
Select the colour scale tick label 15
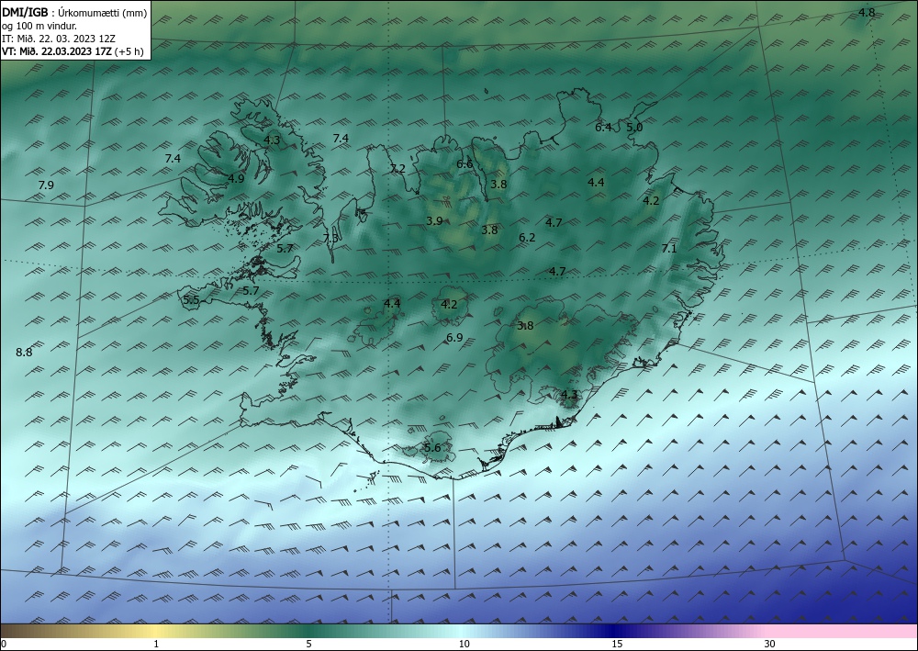click(617, 644)
